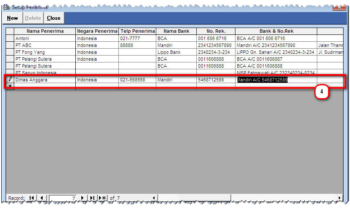Click the Nama Penerima column header

(45, 31)
